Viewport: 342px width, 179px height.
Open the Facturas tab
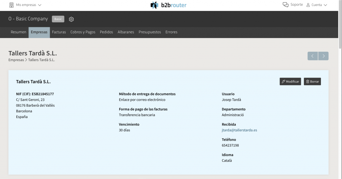[x=59, y=32]
